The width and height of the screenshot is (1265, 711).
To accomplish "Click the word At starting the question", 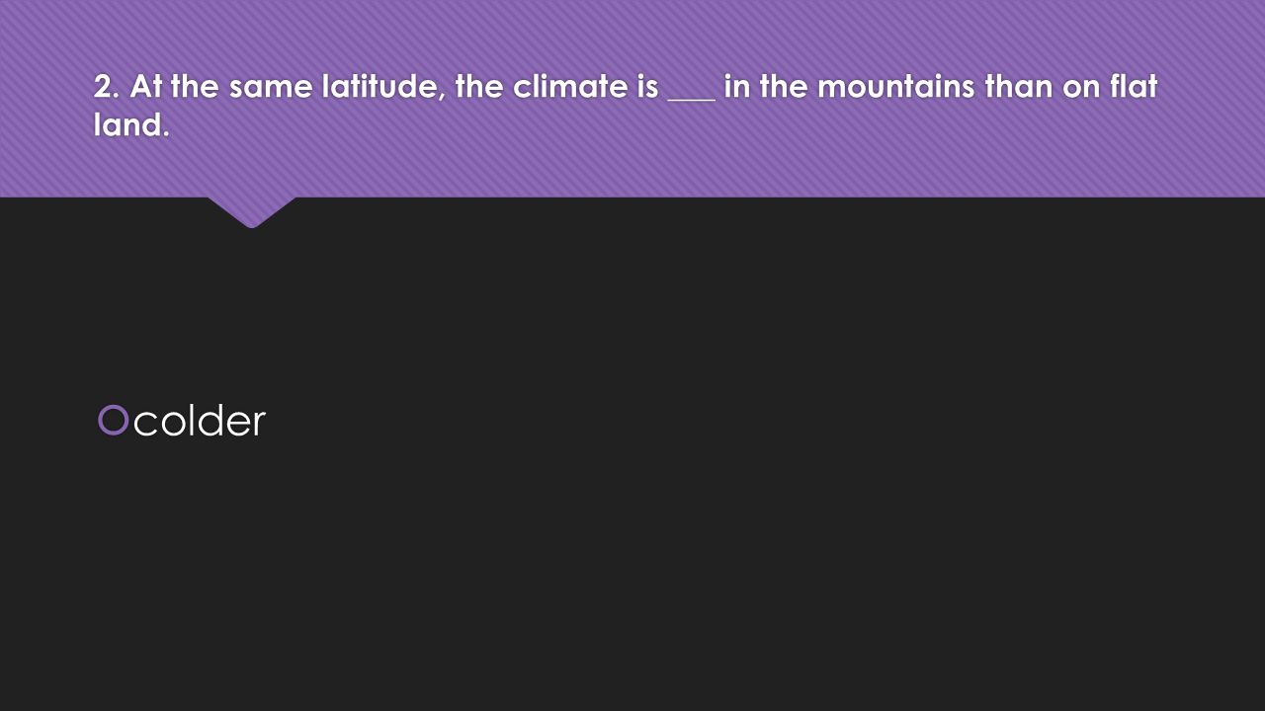I will pyautogui.click(x=145, y=87).
